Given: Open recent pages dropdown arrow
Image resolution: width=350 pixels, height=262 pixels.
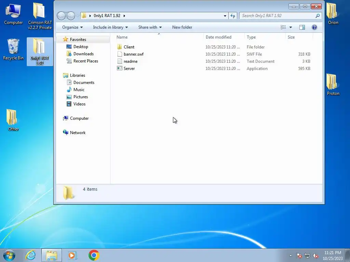Looking at the screenshot, I should tap(78, 16).
